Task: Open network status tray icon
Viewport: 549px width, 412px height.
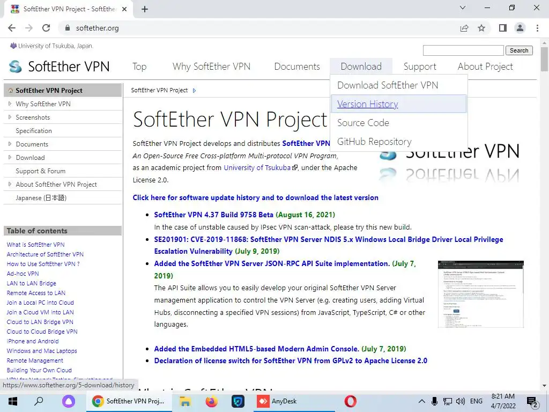Action: click(447, 401)
